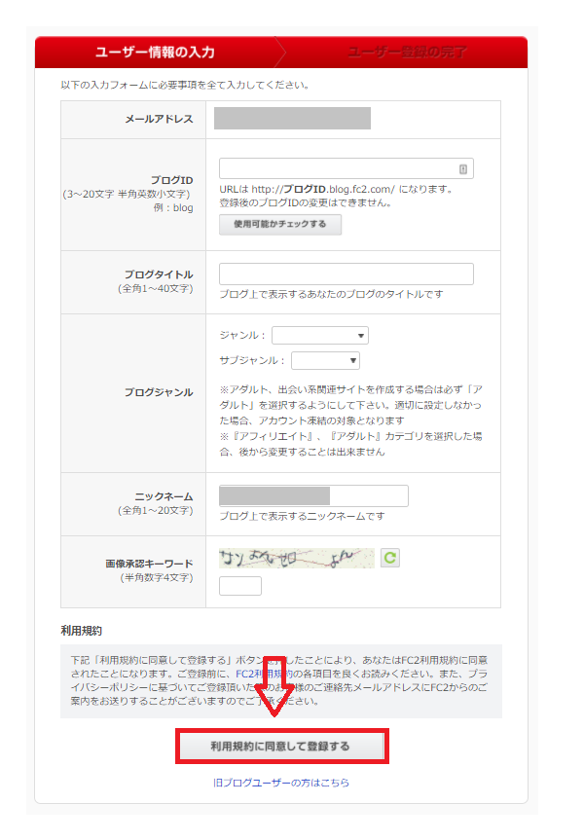This screenshot has height=840, width=584.
Task: Click 使用可能かチェックする button
Action: (280, 225)
